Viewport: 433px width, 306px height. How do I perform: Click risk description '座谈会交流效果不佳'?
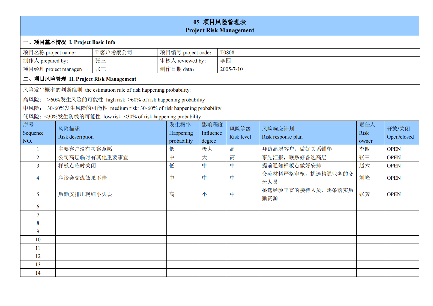82,178
